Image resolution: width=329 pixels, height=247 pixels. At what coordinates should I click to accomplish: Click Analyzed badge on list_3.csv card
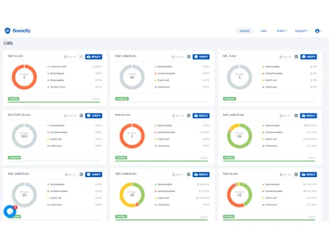click(230, 99)
